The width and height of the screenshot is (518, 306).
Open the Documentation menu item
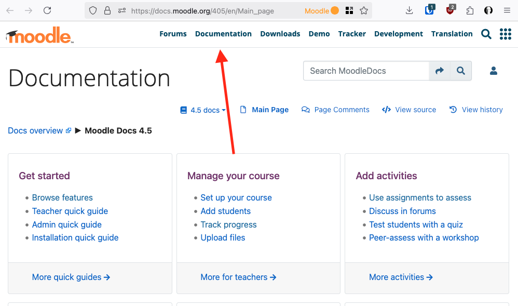tap(223, 34)
